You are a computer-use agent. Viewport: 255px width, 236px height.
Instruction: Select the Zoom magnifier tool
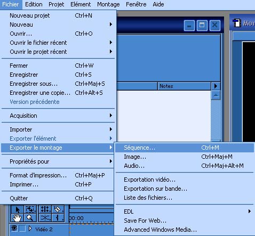click(30, 218)
